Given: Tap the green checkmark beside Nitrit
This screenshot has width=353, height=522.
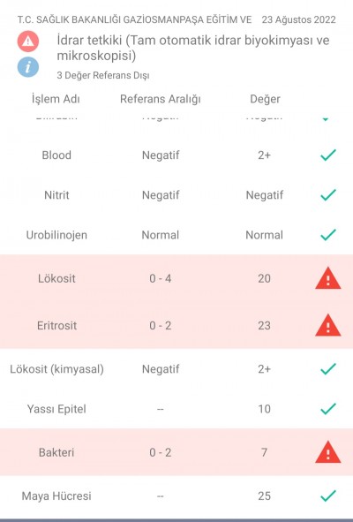Looking at the screenshot, I should [x=328, y=194].
